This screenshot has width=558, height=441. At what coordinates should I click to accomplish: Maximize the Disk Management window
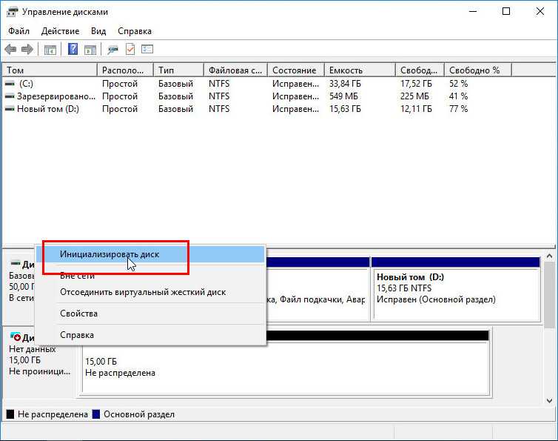coord(506,11)
